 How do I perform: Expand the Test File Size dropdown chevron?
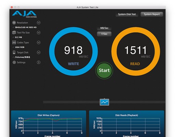(x=39, y=33)
